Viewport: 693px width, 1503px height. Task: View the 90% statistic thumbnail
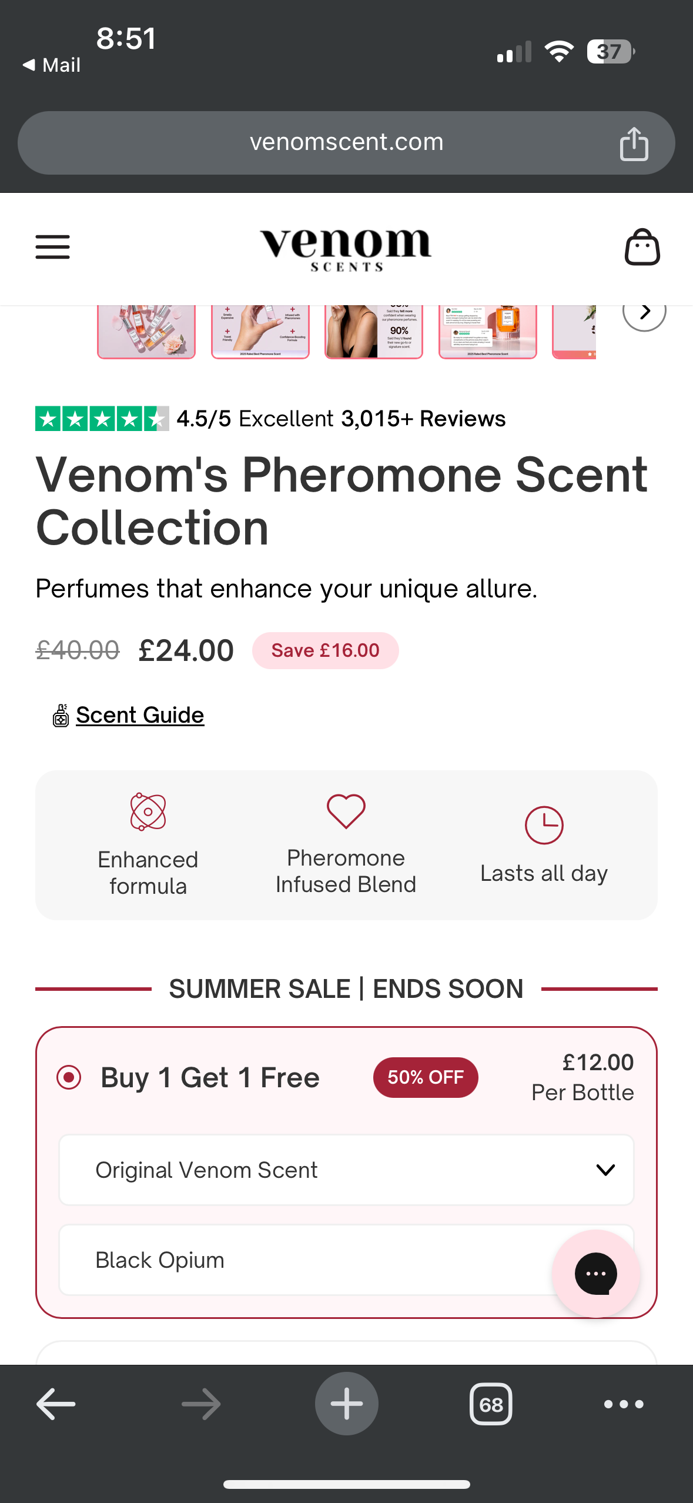click(x=374, y=332)
